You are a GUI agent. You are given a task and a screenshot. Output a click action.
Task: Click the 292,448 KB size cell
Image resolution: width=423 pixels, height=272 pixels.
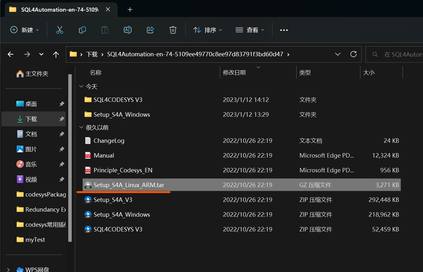coord(384,200)
